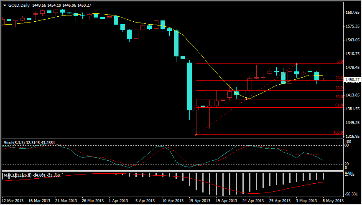
Task: Click the Fibonacci 100.0 level label
Action: (338, 132)
